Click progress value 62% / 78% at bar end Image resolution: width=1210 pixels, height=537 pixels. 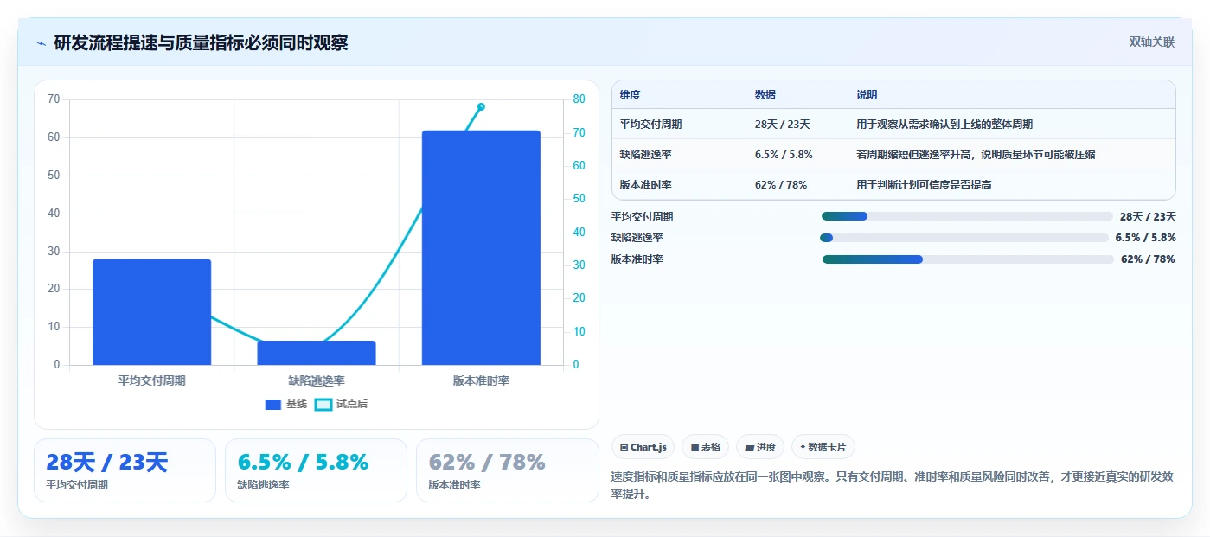(1148, 259)
